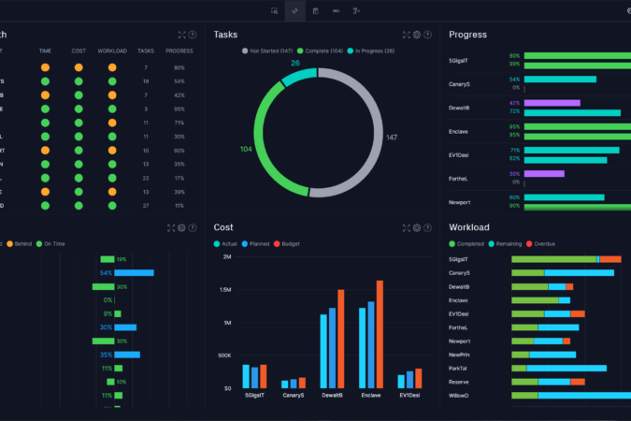Toggle the Actual series in Cost legend
The height and width of the screenshot is (421, 631).
225,244
